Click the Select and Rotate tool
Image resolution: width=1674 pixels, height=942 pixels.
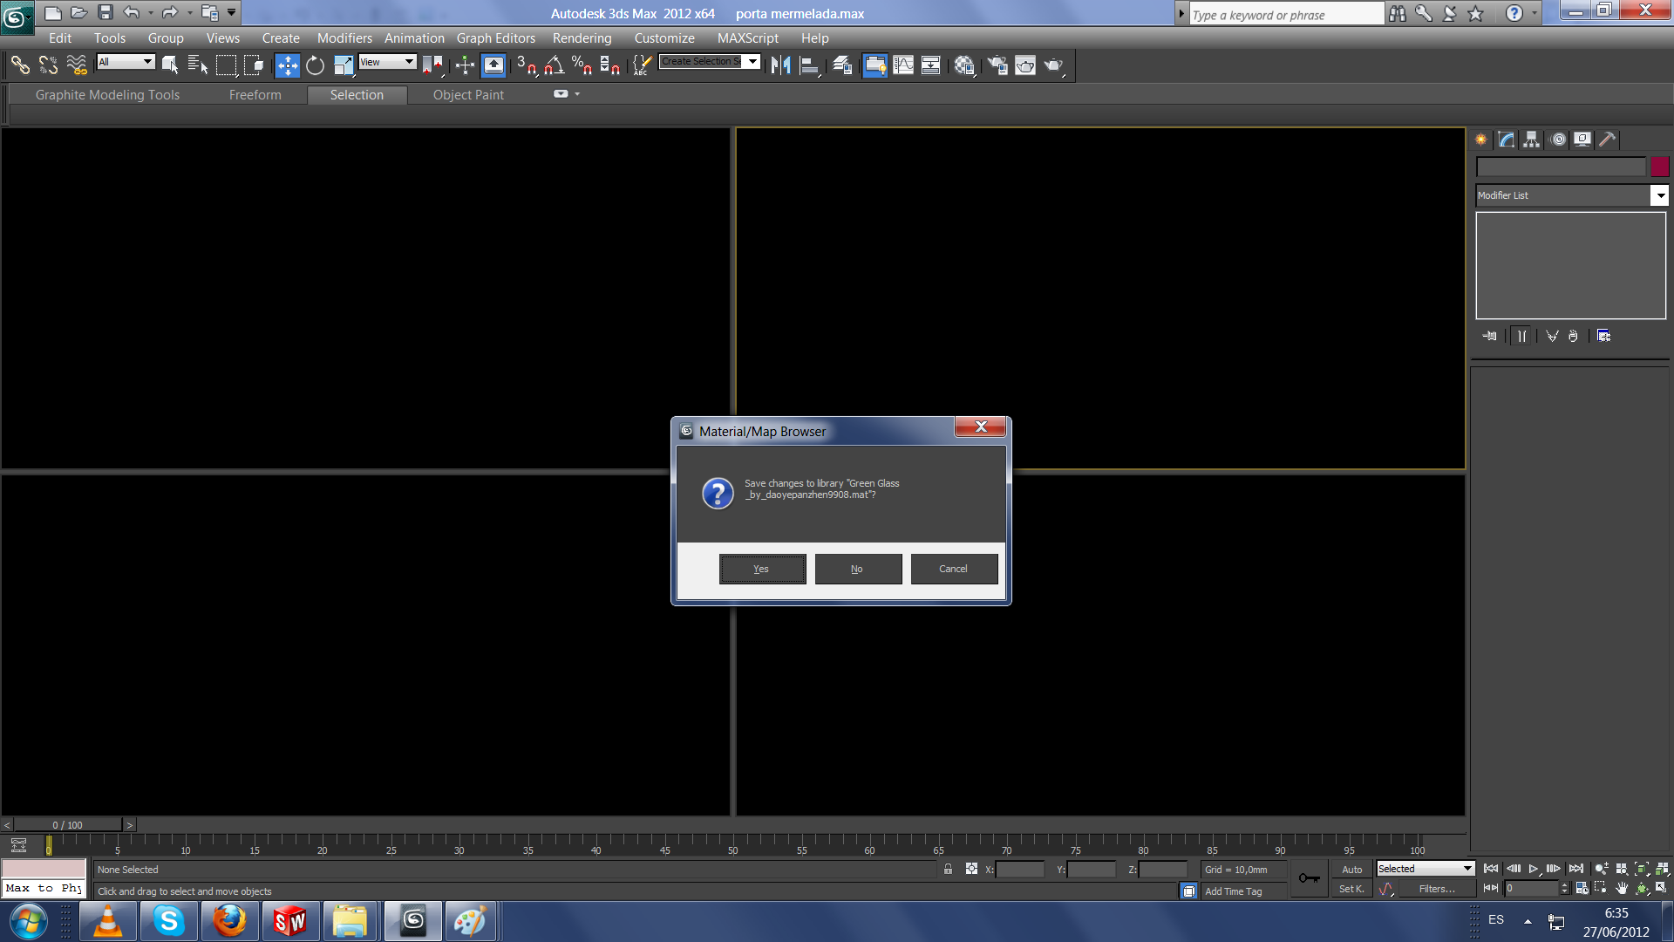pyautogui.click(x=315, y=65)
